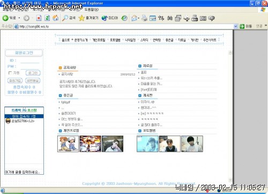Click the blue 개인프로필 section icon
This screenshot has width=268, height=194.
coord(60,131)
